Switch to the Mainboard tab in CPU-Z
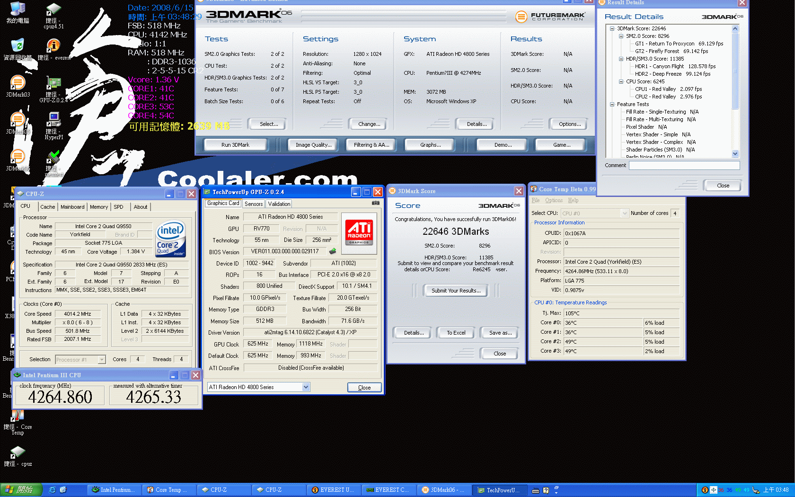 click(x=72, y=207)
